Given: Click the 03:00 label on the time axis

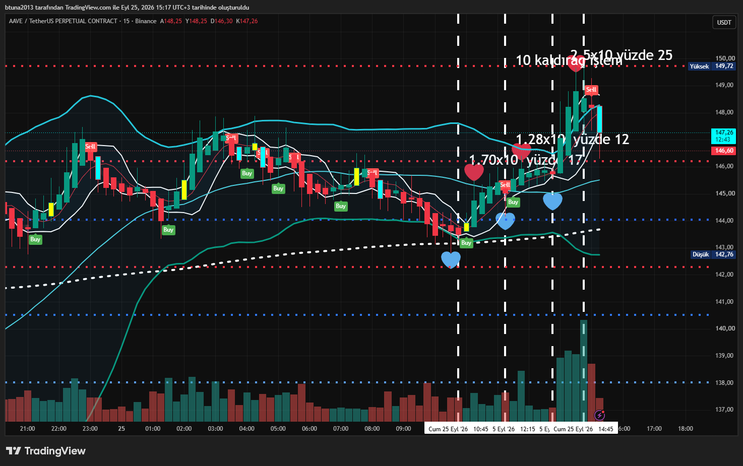Looking at the screenshot, I should [x=215, y=429].
